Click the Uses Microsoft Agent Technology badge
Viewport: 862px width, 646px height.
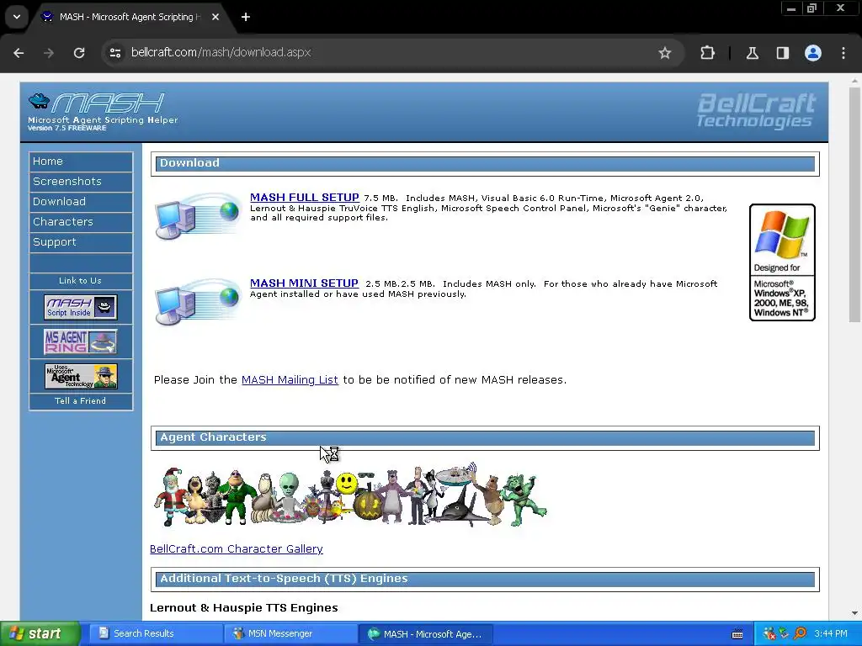(x=81, y=376)
